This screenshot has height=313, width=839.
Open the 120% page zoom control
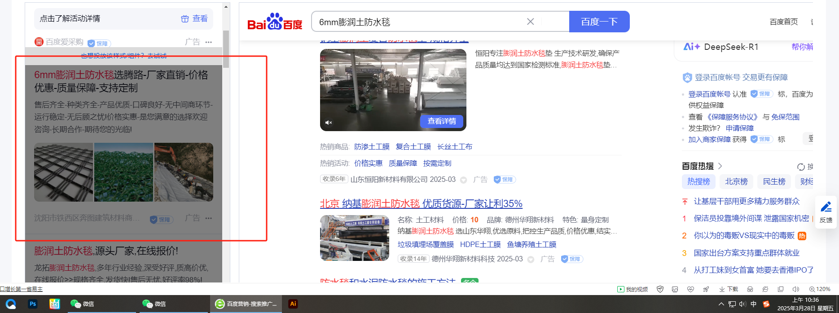[x=820, y=289]
